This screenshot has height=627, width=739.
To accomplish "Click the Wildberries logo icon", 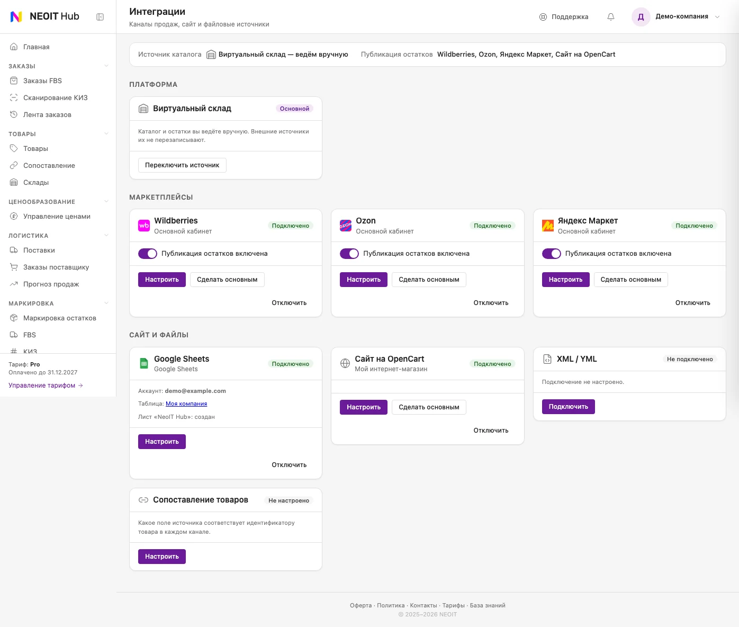I will tap(144, 226).
